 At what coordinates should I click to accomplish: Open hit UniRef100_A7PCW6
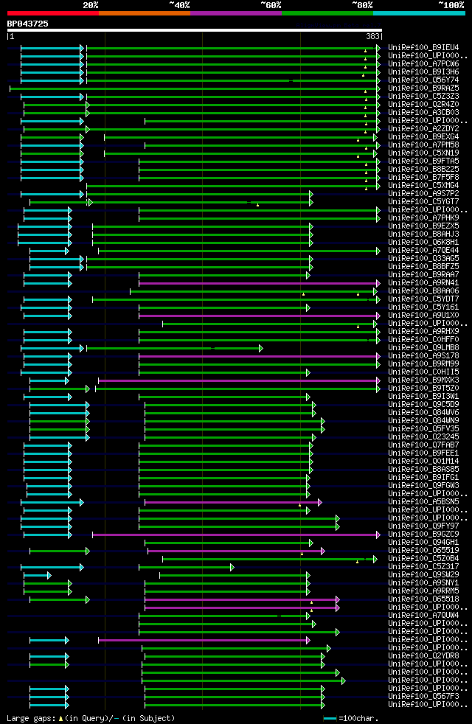(423, 63)
